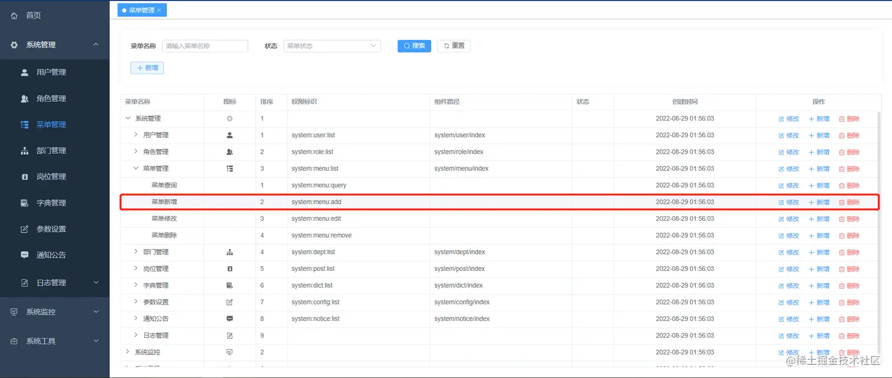Click the book icon in 字典管理 row
Viewport: 892px width, 378px height.
tap(229, 285)
